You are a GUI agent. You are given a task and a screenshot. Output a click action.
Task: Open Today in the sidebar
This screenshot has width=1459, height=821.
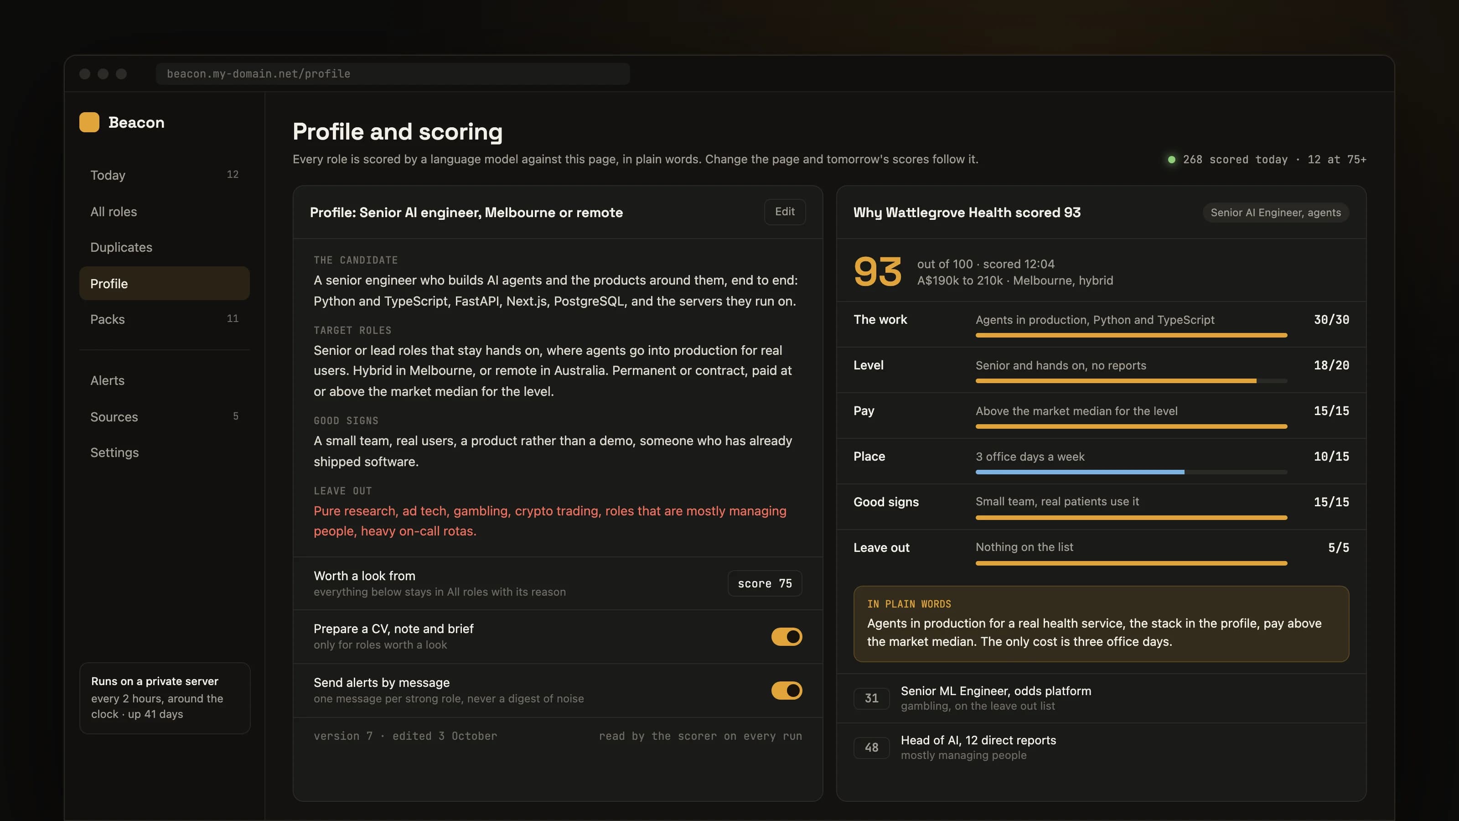164,175
